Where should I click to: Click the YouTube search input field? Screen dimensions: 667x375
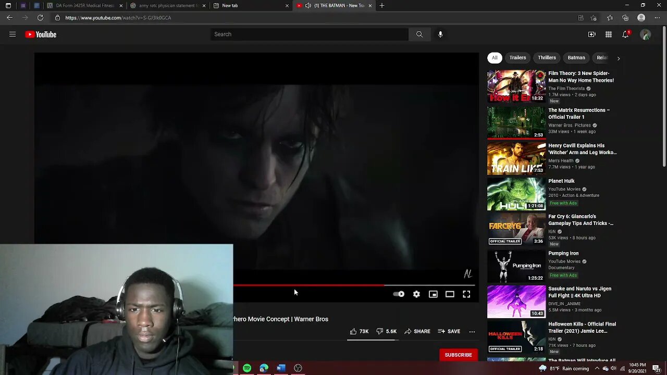(310, 34)
